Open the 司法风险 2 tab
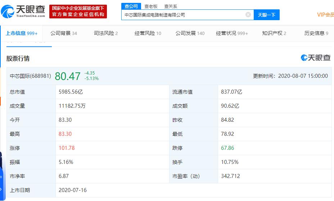 106,33
